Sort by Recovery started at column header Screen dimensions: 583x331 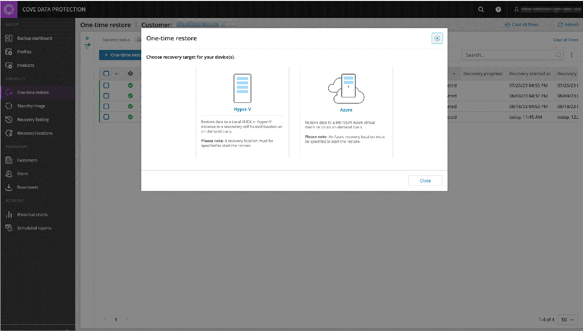(x=530, y=74)
